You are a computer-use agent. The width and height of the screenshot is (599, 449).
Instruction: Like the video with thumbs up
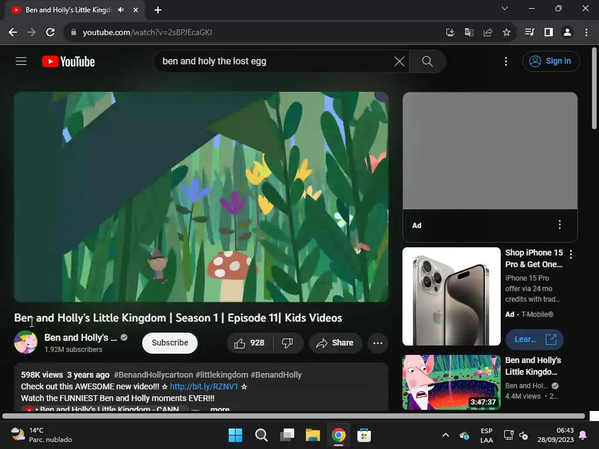click(249, 343)
